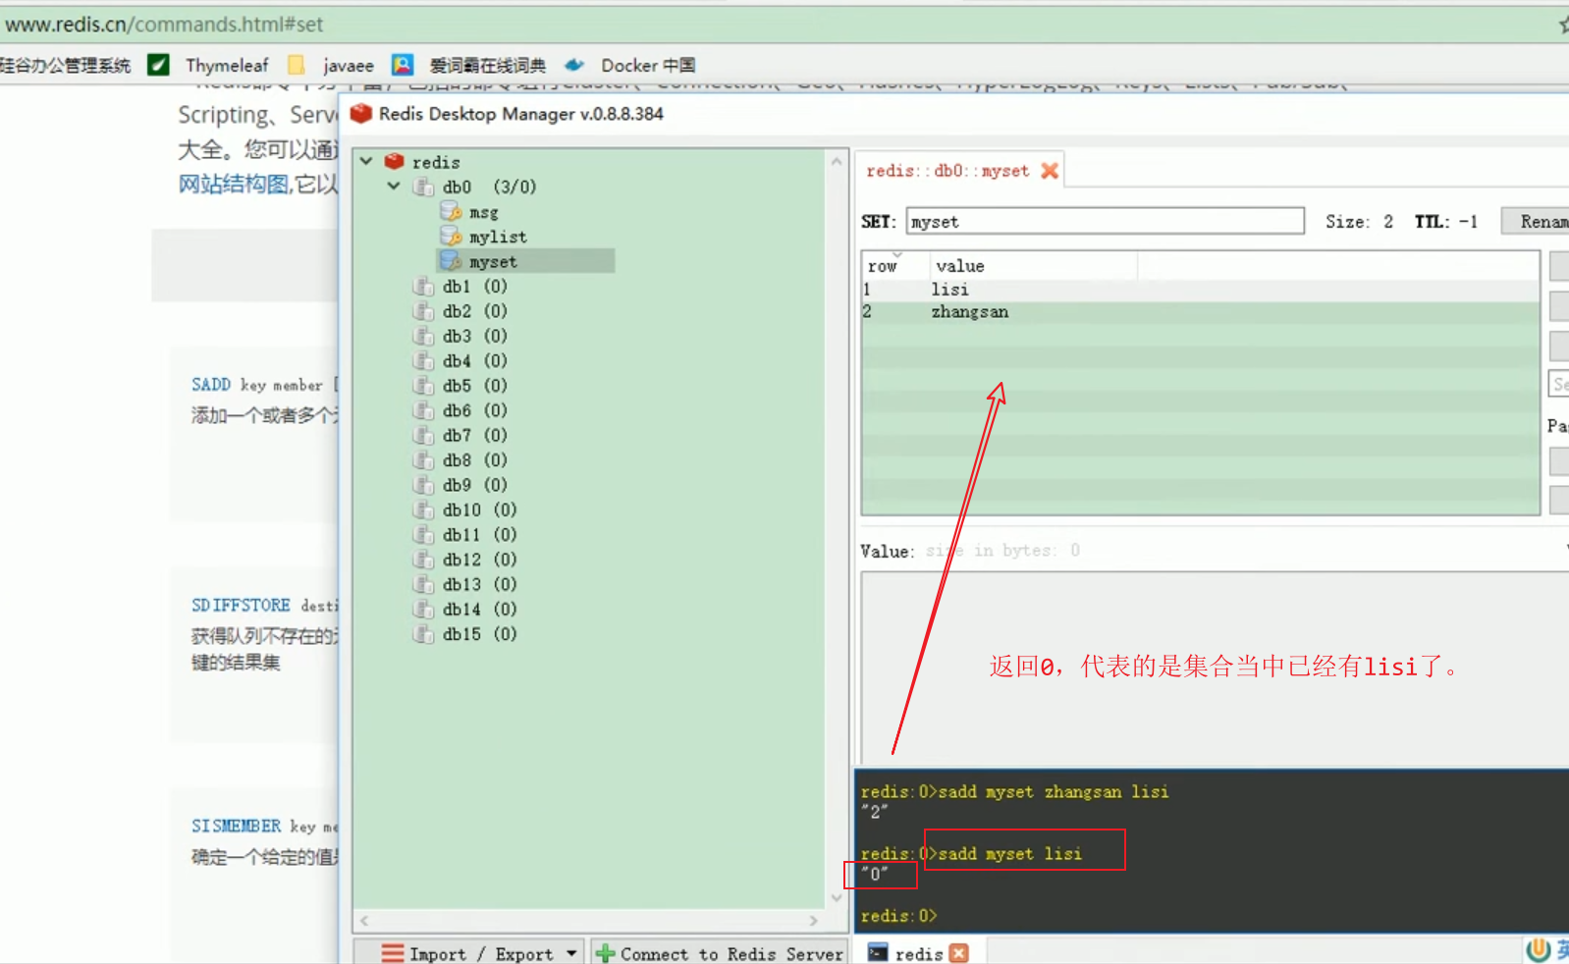
Task: Select the lisi value row
Action: [x=1200, y=290]
